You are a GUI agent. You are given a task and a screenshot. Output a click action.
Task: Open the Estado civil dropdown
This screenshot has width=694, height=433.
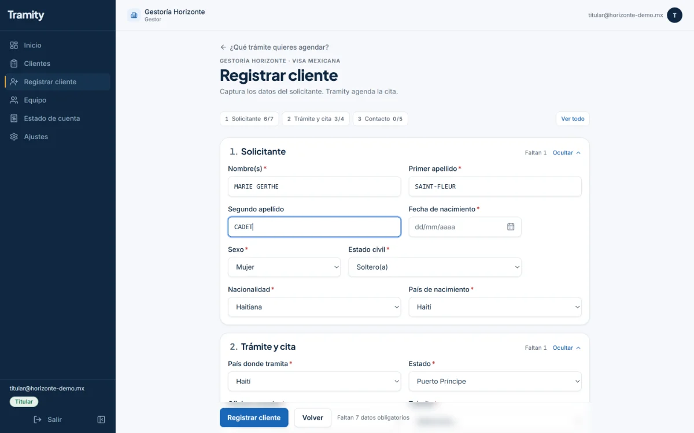(435, 267)
